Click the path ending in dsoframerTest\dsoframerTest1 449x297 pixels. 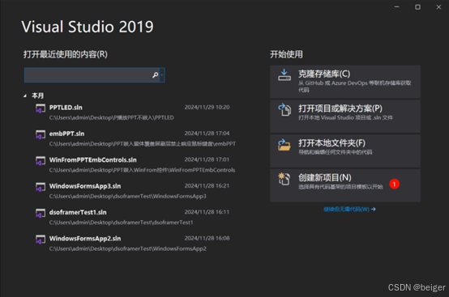pyautogui.click(x=121, y=223)
